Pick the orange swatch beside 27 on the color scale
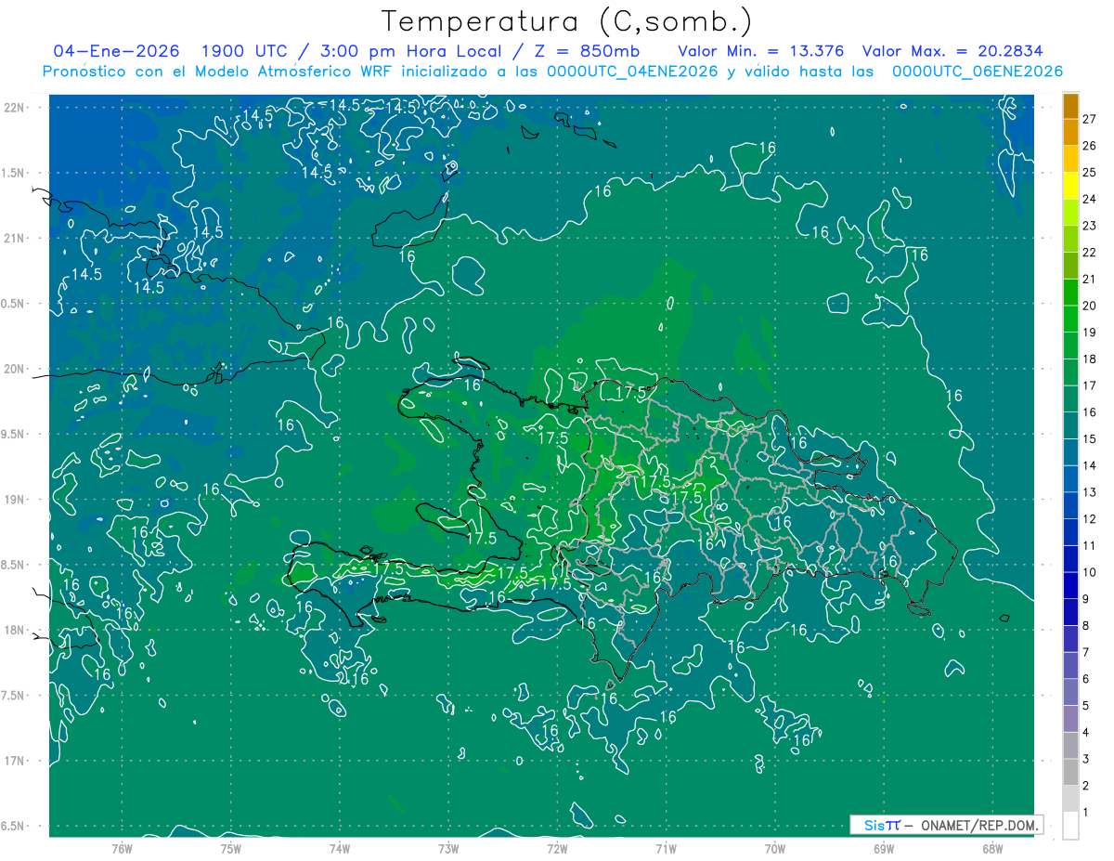 pyautogui.click(x=1070, y=106)
